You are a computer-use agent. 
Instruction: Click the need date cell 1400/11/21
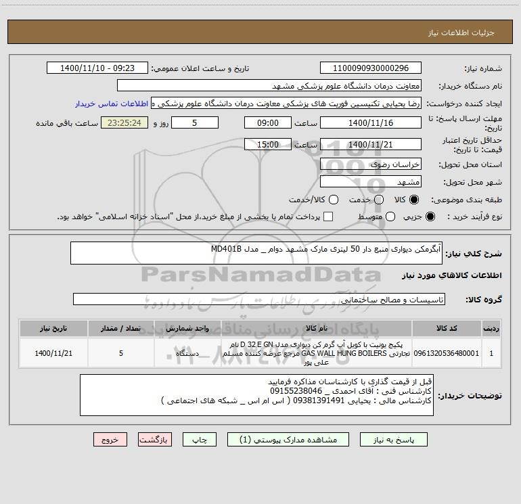pyautogui.click(x=53, y=353)
